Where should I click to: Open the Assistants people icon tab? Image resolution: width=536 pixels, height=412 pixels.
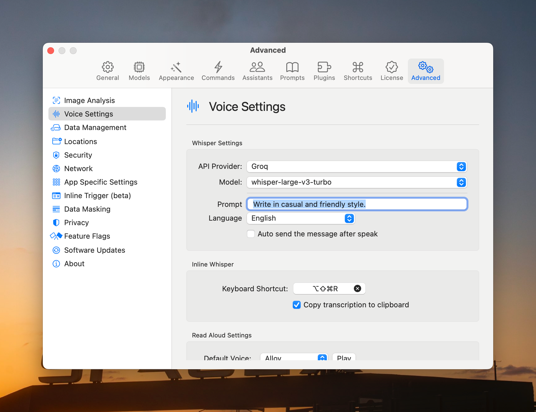[x=257, y=71]
